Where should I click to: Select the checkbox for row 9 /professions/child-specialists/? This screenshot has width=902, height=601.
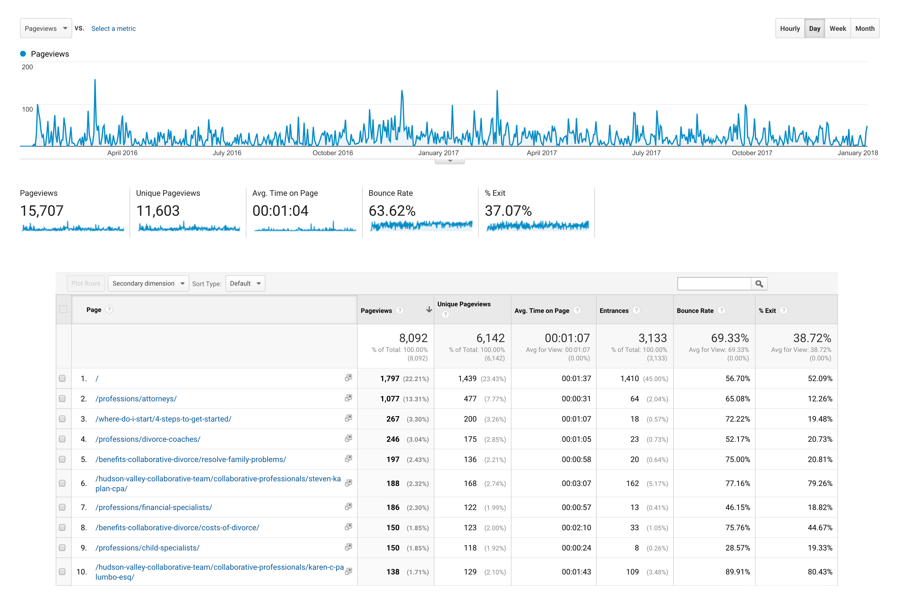[x=63, y=547]
